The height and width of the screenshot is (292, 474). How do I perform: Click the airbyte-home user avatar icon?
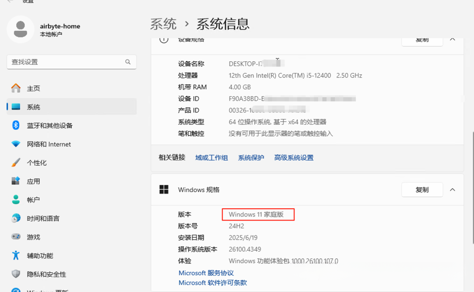[x=20, y=29]
